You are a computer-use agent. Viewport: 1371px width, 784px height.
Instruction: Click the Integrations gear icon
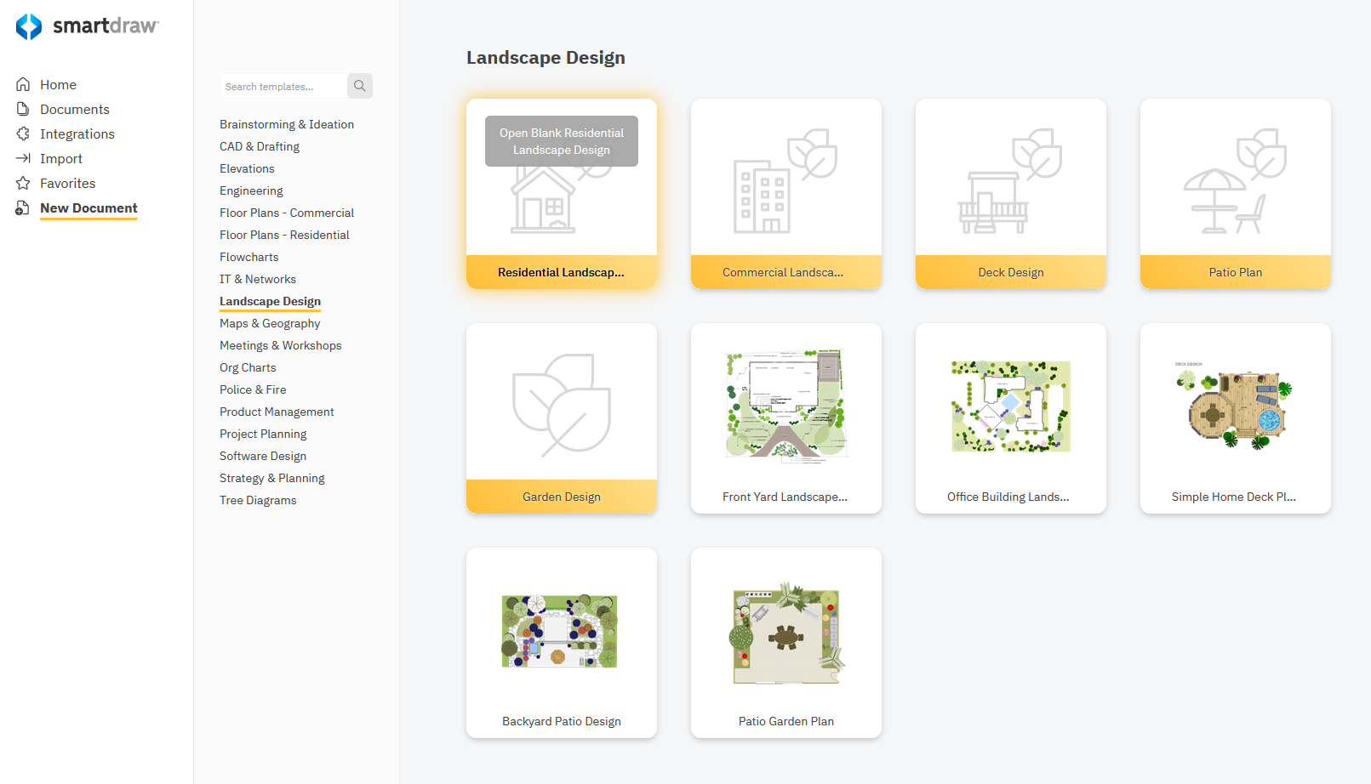tap(24, 134)
